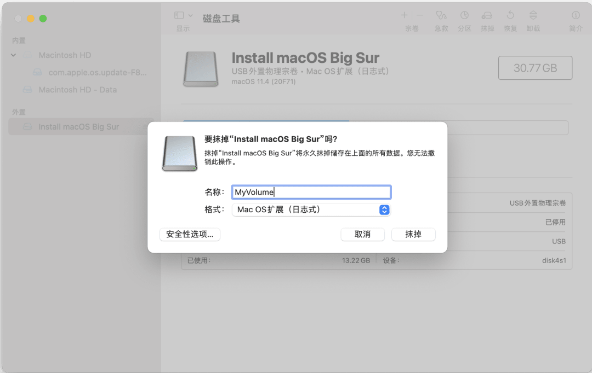Select the Erase icon in the toolbar
Screen dimensions: 592x373
pos(487,16)
